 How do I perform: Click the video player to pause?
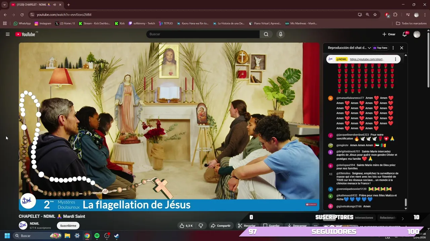[169, 127]
